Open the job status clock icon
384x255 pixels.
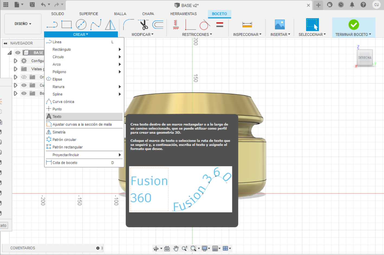[341, 5]
